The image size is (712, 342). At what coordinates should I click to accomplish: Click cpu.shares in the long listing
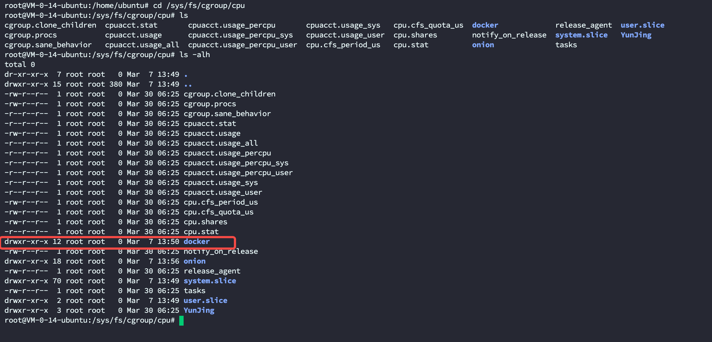205,222
